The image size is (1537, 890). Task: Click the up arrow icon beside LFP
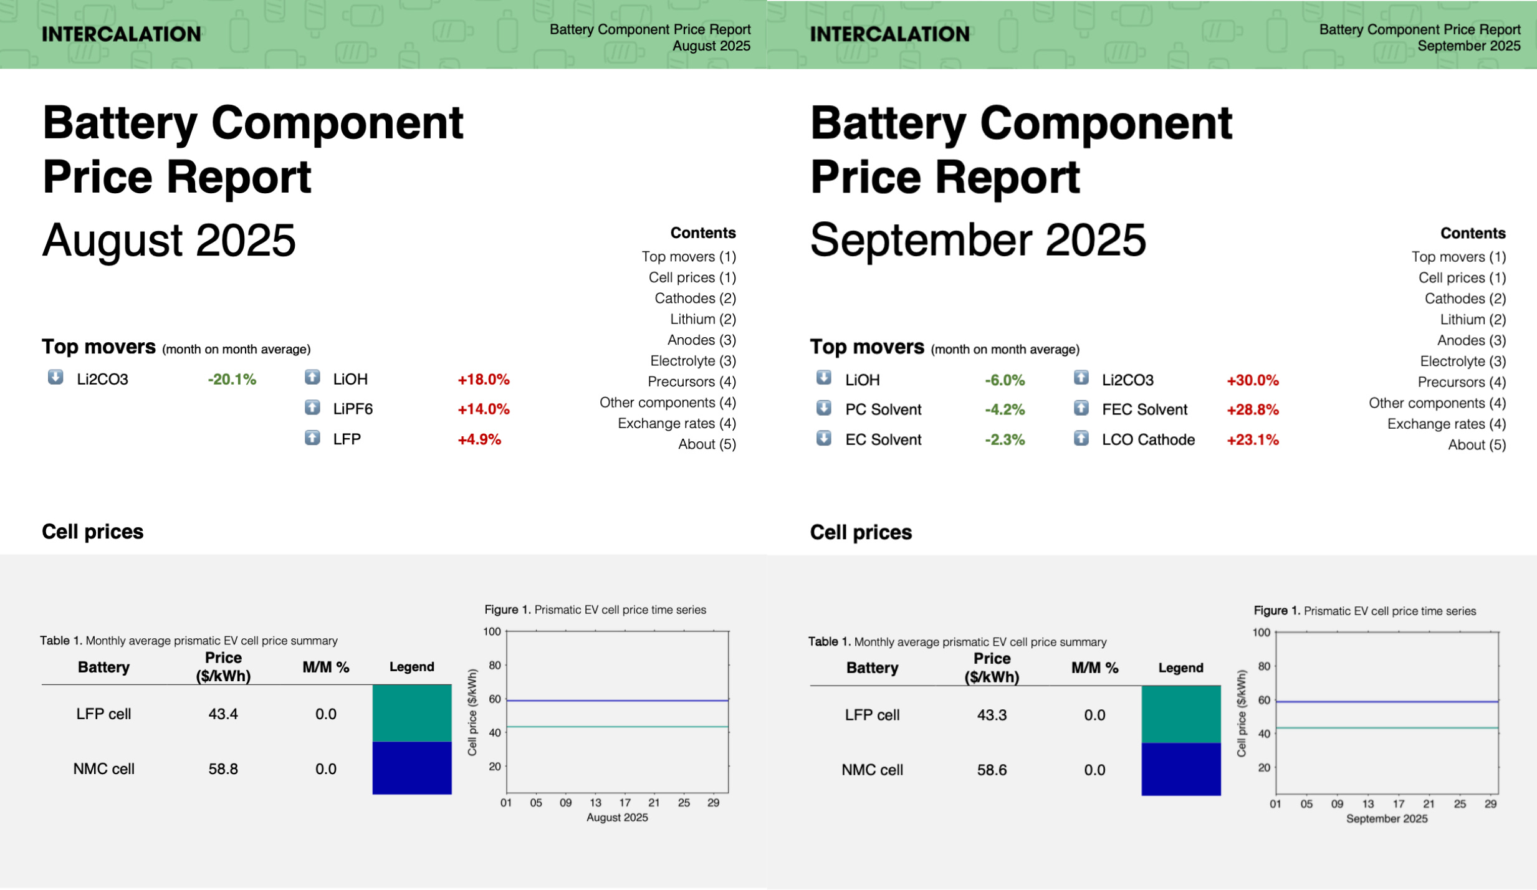click(312, 438)
